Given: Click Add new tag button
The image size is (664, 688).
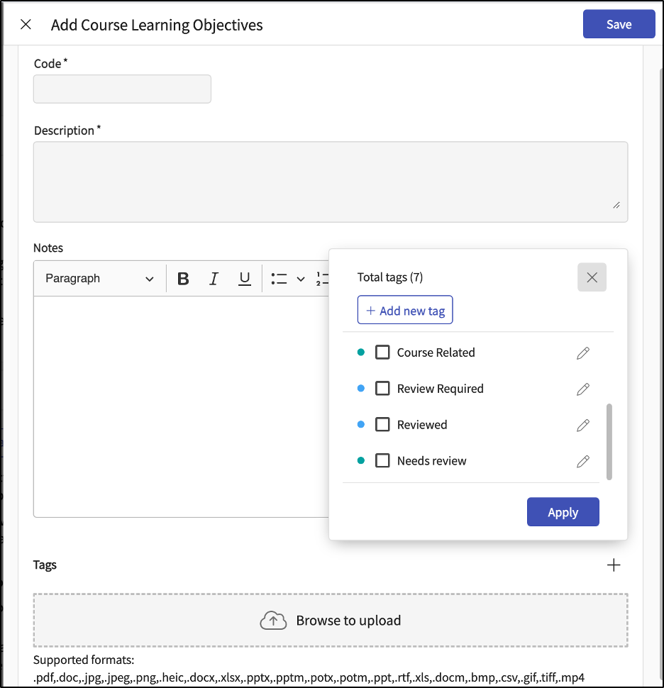Looking at the screenshot, I should (x=405, y=311).
